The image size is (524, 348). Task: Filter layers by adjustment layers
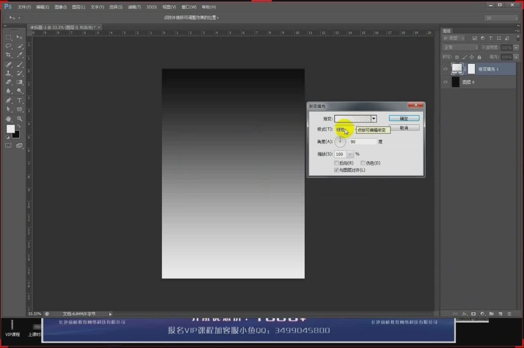click(483, 38)
